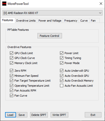The image size is (105, 121).
Task: Toggle Auto Undervolt GPU option
Action: 62,71
